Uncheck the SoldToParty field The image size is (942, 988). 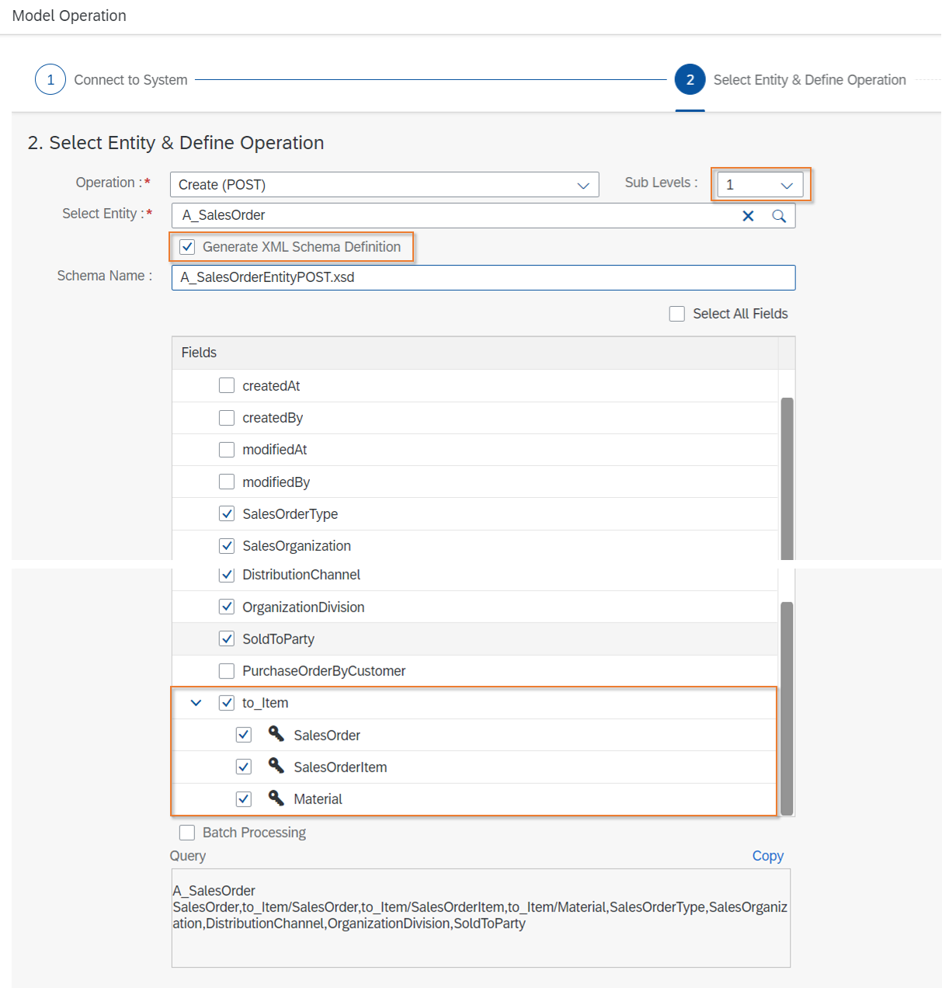(x=227, y=638)
